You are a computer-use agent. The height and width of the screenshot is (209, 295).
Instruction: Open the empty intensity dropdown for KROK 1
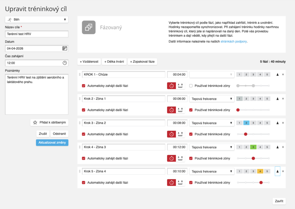click(211, 75)
